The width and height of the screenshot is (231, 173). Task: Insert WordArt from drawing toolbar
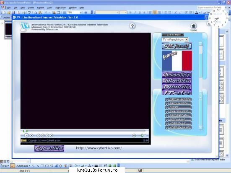click(56, 166)
